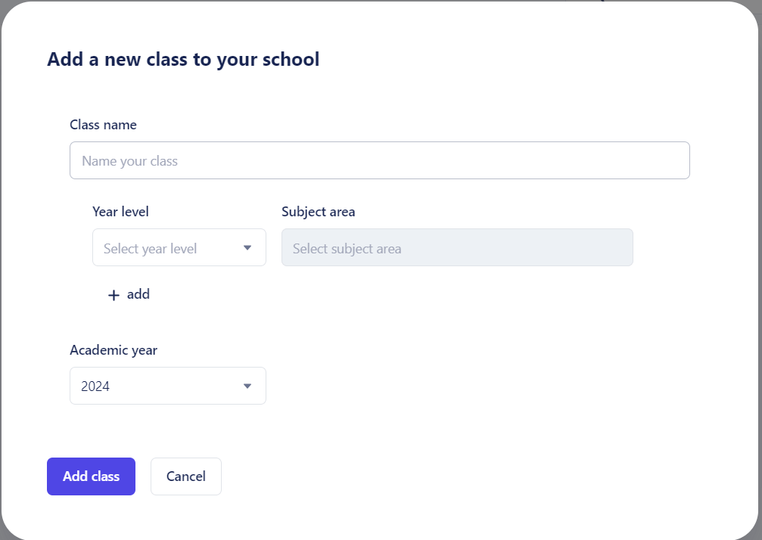Click the Academic year label
This screenshot has height=540, width=762.
pyautogui.click(x=114, y=350)
